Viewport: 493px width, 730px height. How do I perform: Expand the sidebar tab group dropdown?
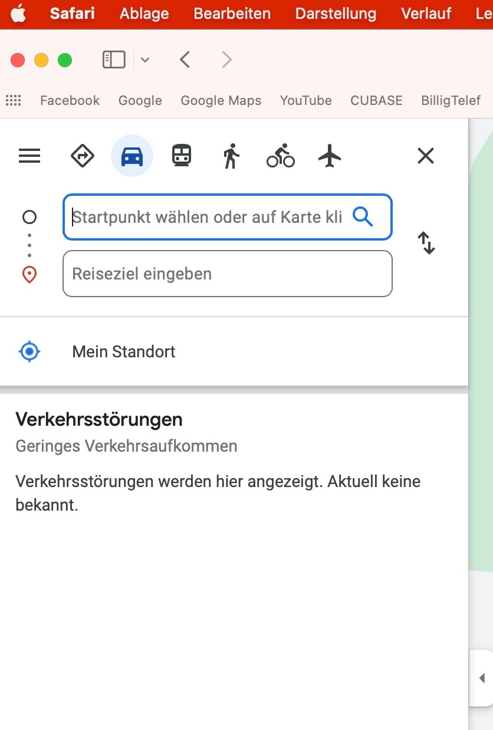145,60
